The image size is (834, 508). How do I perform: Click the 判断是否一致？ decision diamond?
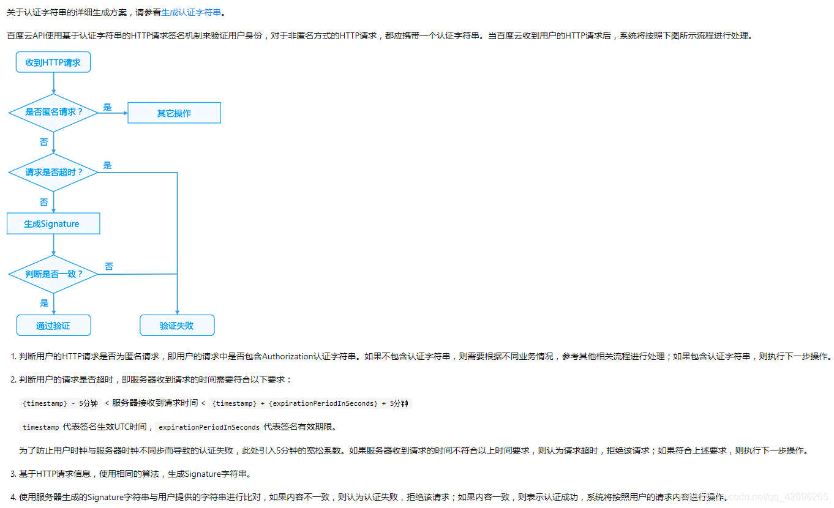pyautogui.click(x=54, y=274)
